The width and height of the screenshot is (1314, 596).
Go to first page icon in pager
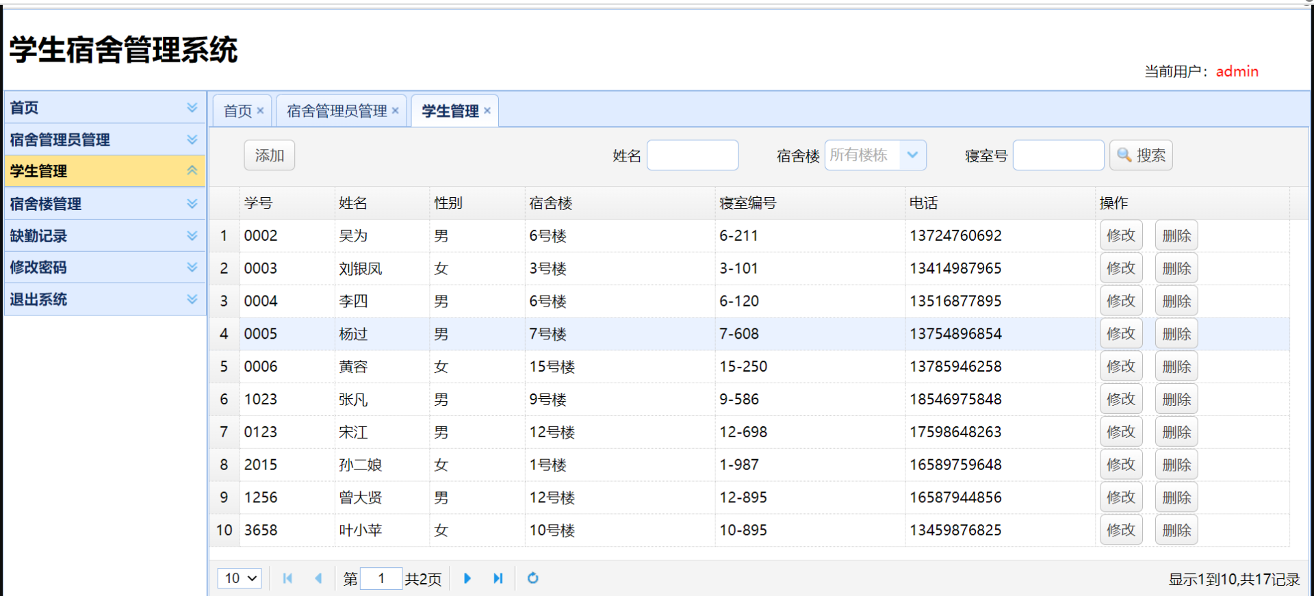click(287, 578)
